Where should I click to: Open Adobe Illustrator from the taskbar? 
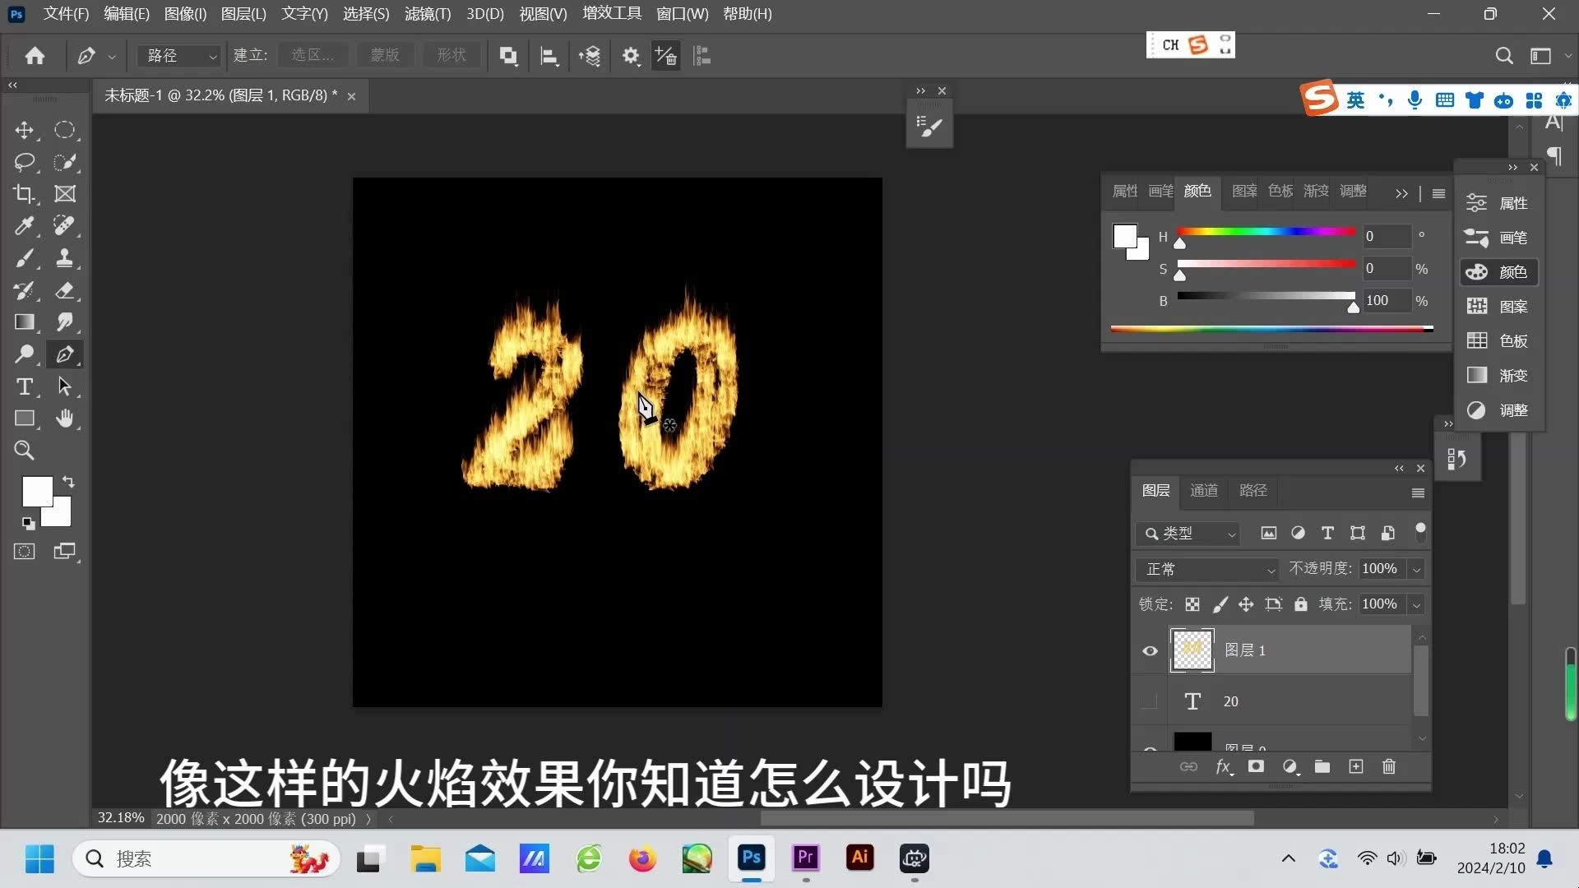tap(859, 858)
